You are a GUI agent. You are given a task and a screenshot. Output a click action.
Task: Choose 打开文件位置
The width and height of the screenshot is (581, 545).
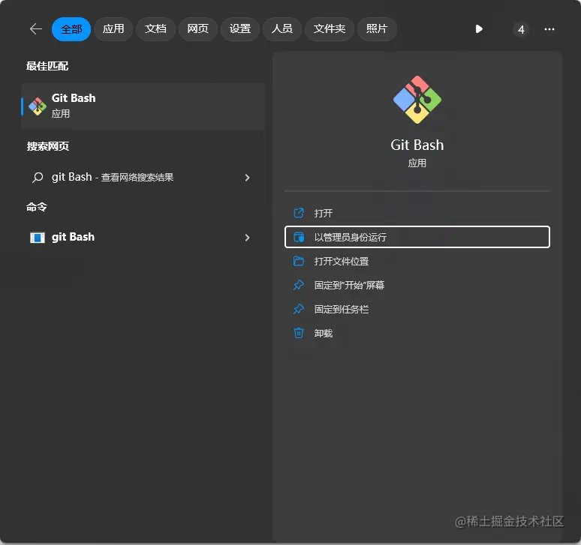(x=417, y=261)
